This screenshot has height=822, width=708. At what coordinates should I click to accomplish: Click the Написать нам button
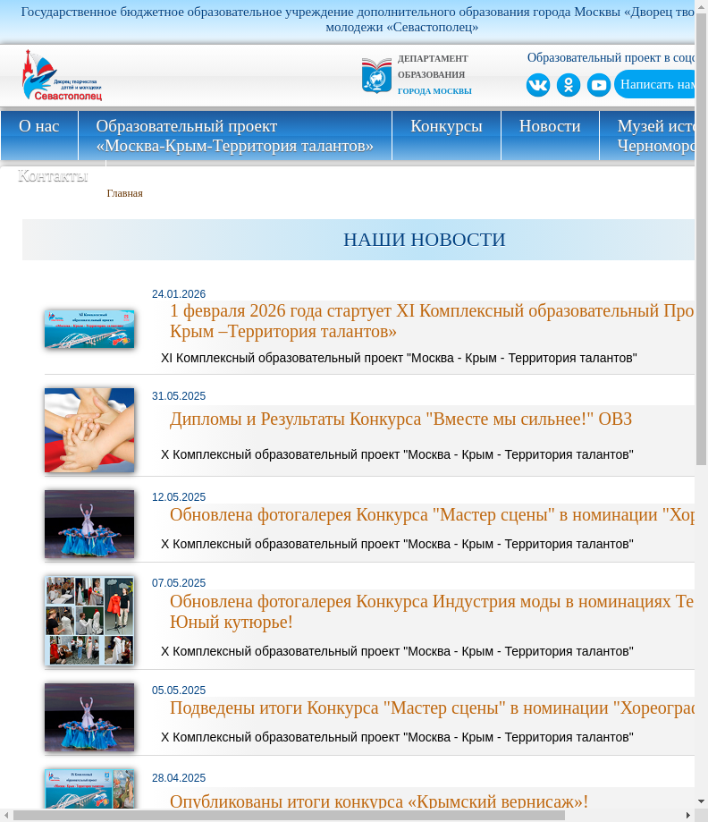click(654, 84)
